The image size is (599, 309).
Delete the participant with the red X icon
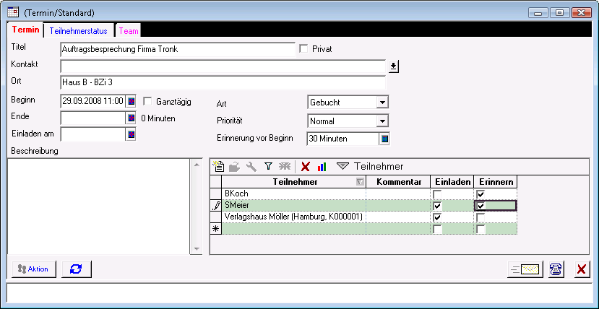pyautogui.click(x=305, y=166)
